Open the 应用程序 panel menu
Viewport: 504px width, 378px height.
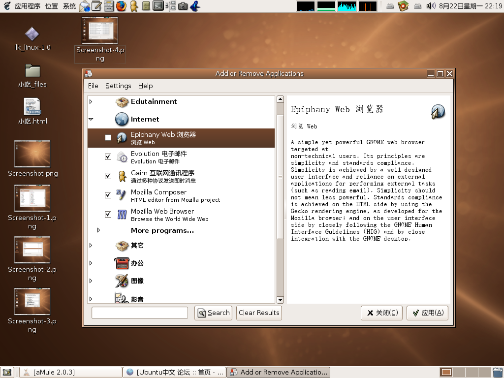point(28,6)
